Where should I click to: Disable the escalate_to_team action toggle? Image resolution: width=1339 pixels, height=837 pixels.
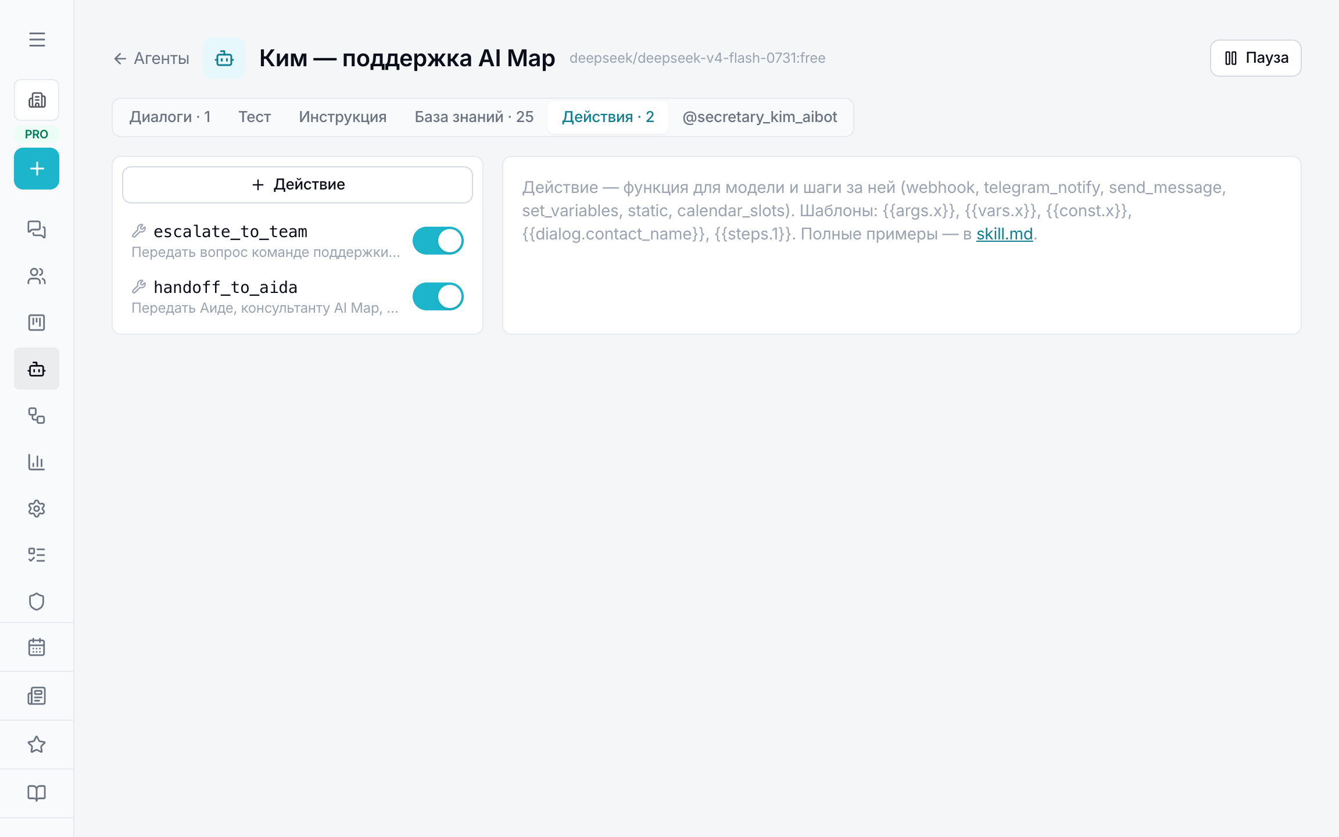tap(438, 241)
